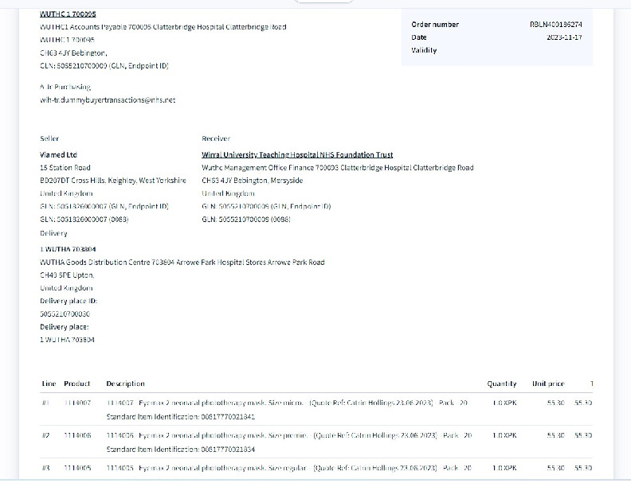The image size is (631, 487).
Task: Click the 1 WUTHA 703804 delivery heading
Action: (x=68, y=249)
